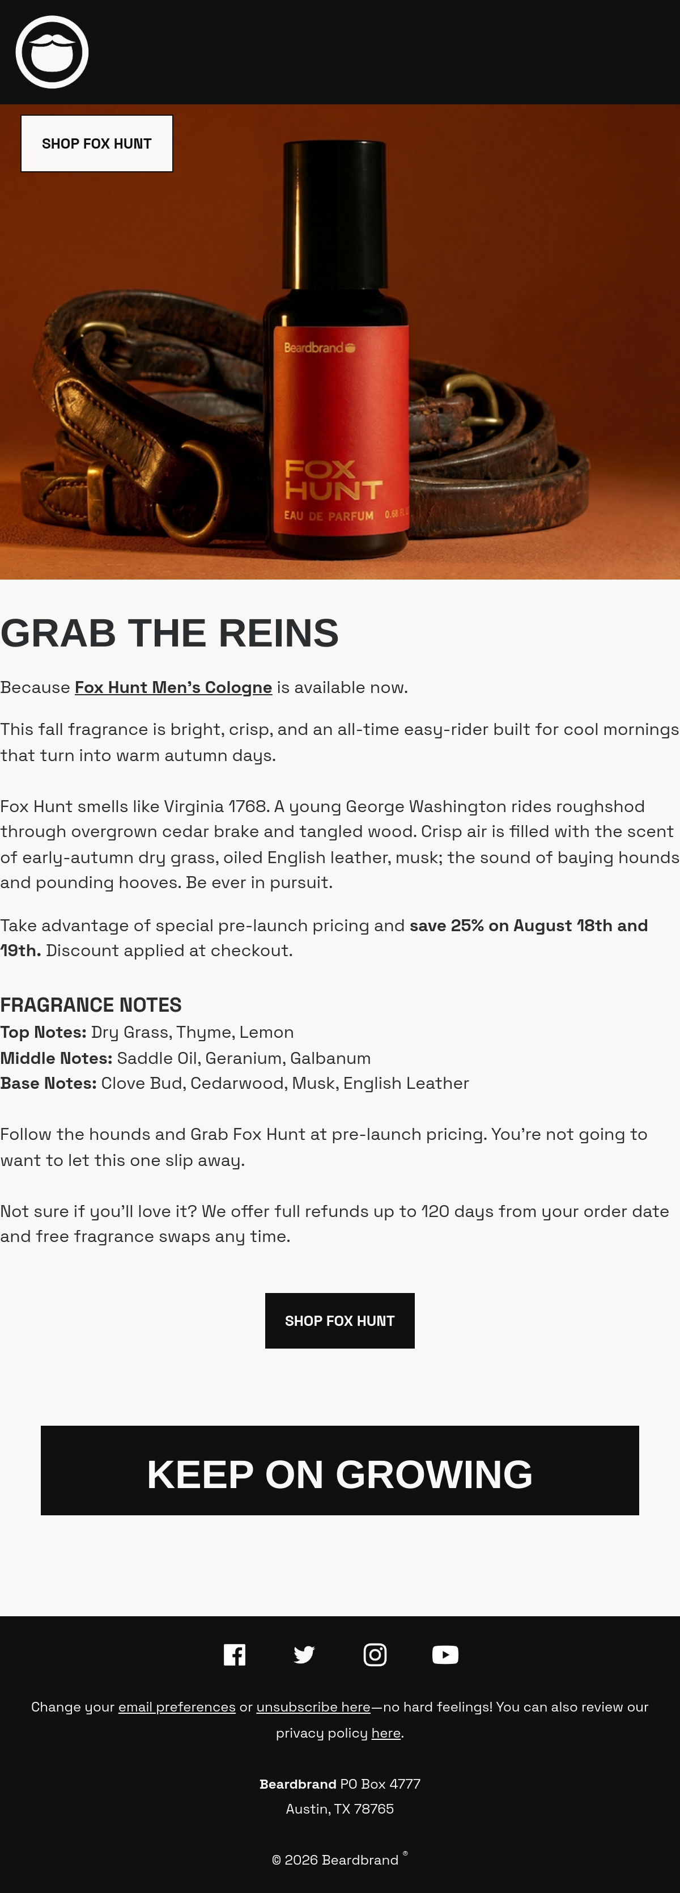Open the Instagram camera icon
The width and height of the screenshot is (680, 1893).
pos(375,1655)
